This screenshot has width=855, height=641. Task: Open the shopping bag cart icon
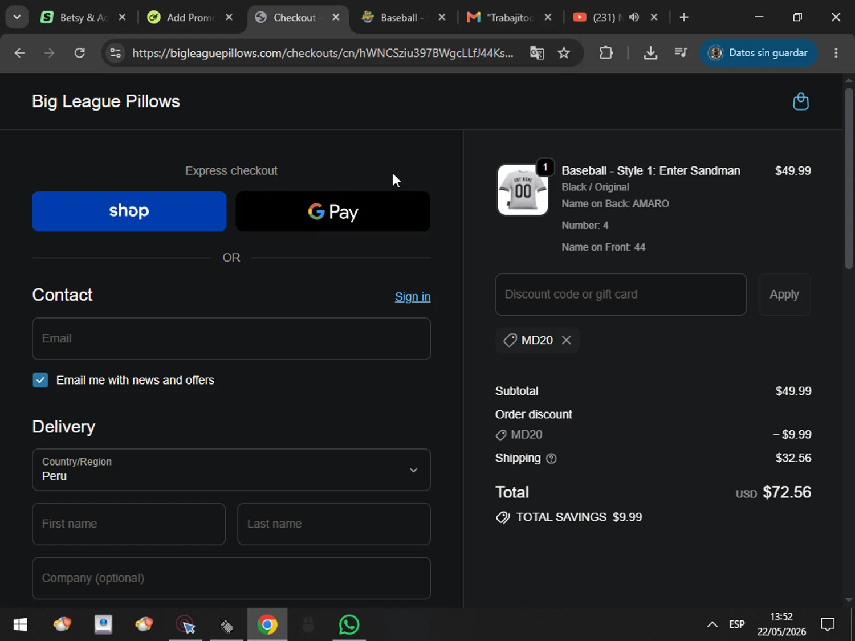pyautogui.click(x=801, y=101)
